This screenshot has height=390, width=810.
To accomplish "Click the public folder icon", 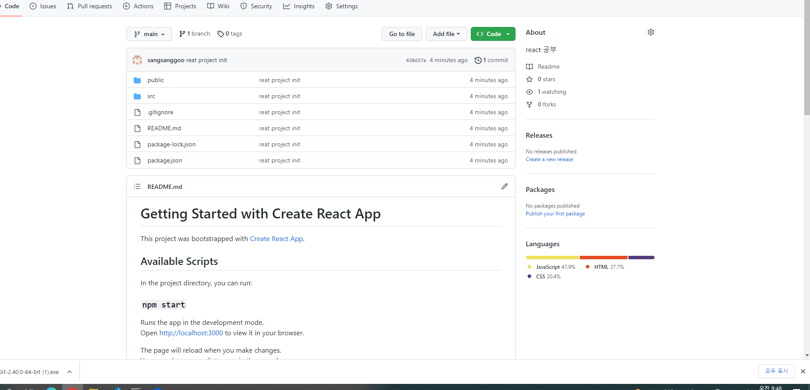I will coord(137,80).
